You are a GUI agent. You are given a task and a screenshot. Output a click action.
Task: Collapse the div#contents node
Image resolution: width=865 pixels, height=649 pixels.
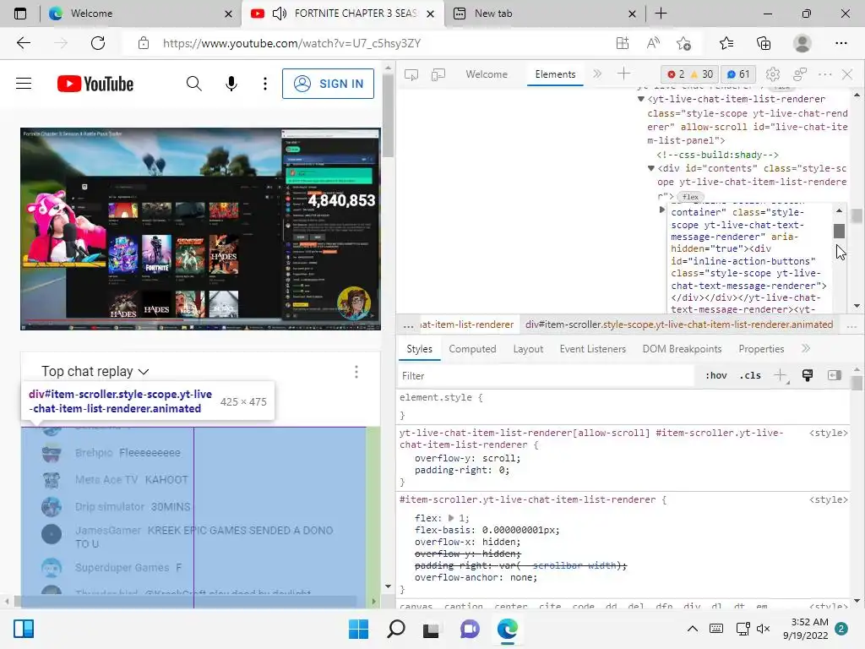pos(651,168)
